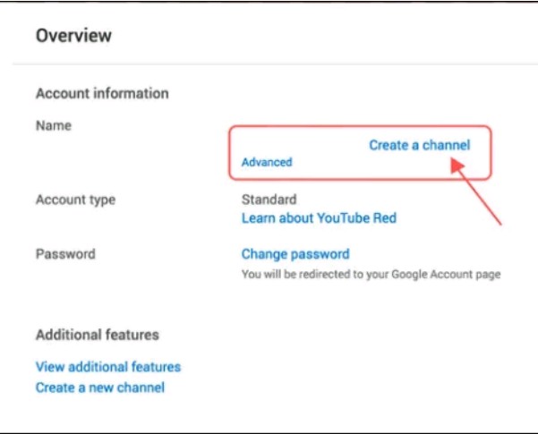Open the Advanced account settings link
538x434 pixels.
coord(267,163)
